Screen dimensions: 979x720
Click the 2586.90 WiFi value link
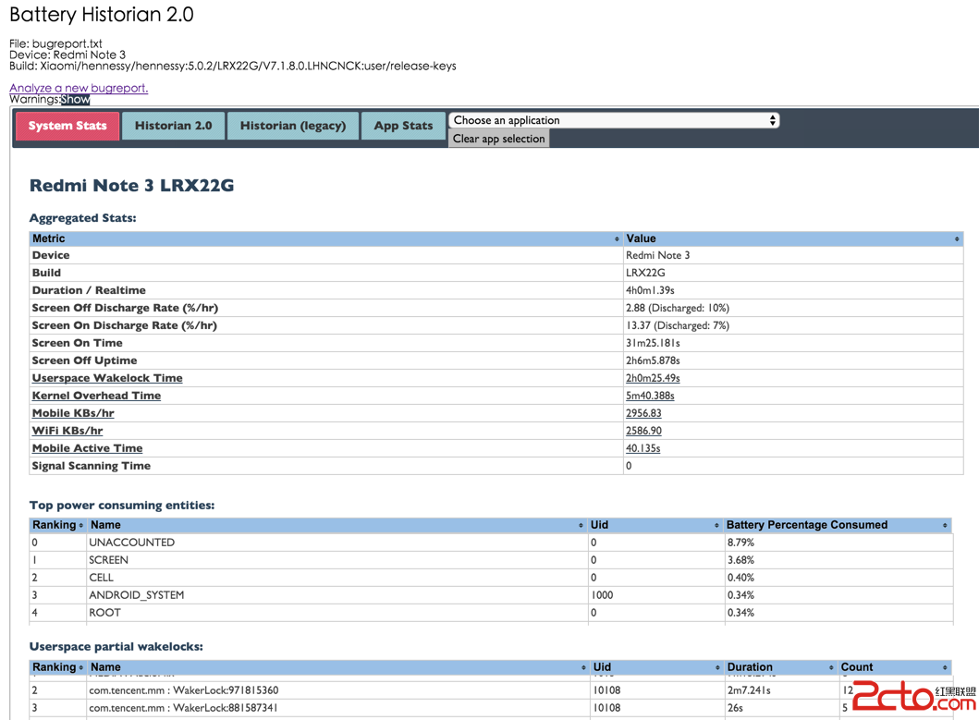coord(643,431)
